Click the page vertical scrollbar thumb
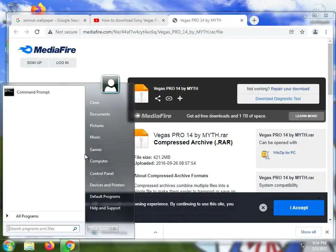Viewport: 336px width, 252px height. [x=330, y=69]
